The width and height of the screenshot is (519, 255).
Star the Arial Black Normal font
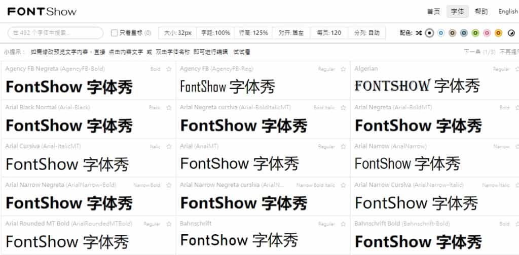169,108
